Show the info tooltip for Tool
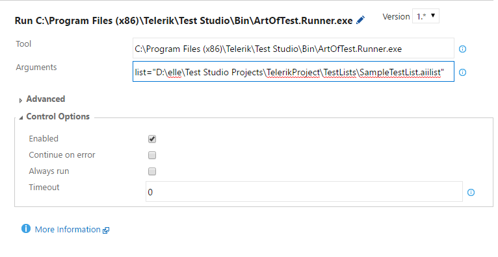498x257 pixels. (x=462, y=49)
